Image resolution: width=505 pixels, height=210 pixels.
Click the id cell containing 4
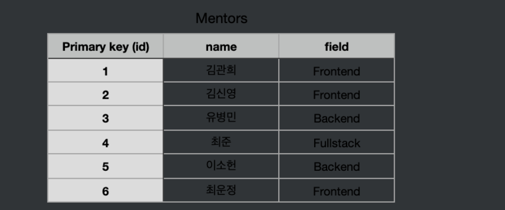click(x=106, y=142)
